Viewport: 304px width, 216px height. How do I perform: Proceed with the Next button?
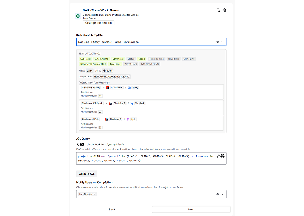pos(191,209)
